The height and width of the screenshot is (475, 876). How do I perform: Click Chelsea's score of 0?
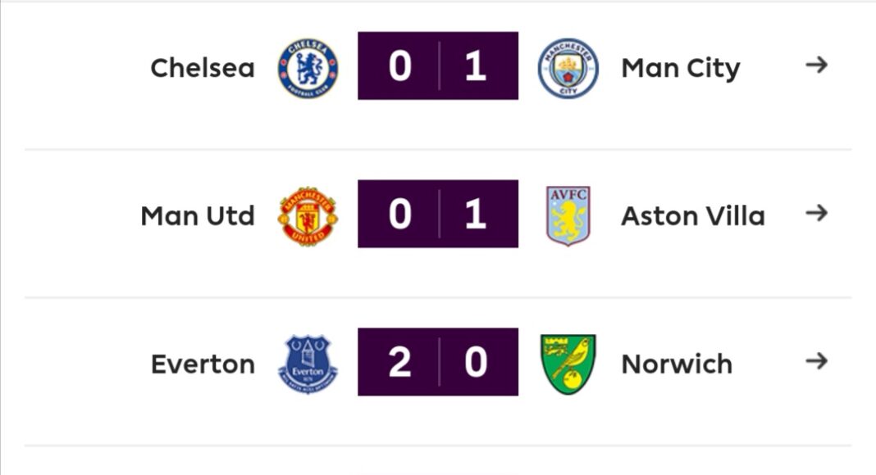399,66
